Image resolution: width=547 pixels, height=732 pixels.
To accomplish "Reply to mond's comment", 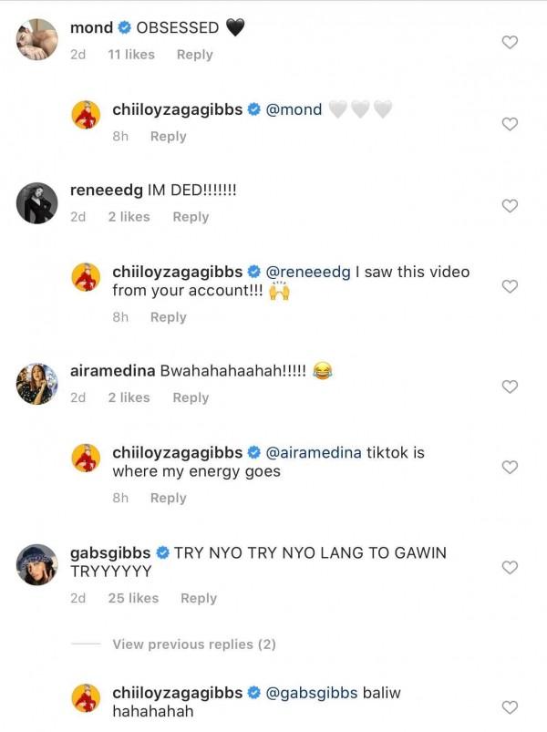I will pos(194,55).
